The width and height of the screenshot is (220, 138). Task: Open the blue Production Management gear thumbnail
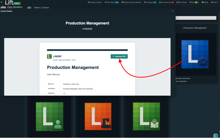pyautogui.click(x=195, y=54)
